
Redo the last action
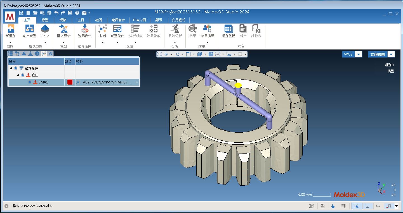click(63, 13)
